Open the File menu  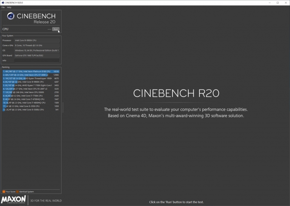(3, 8)
